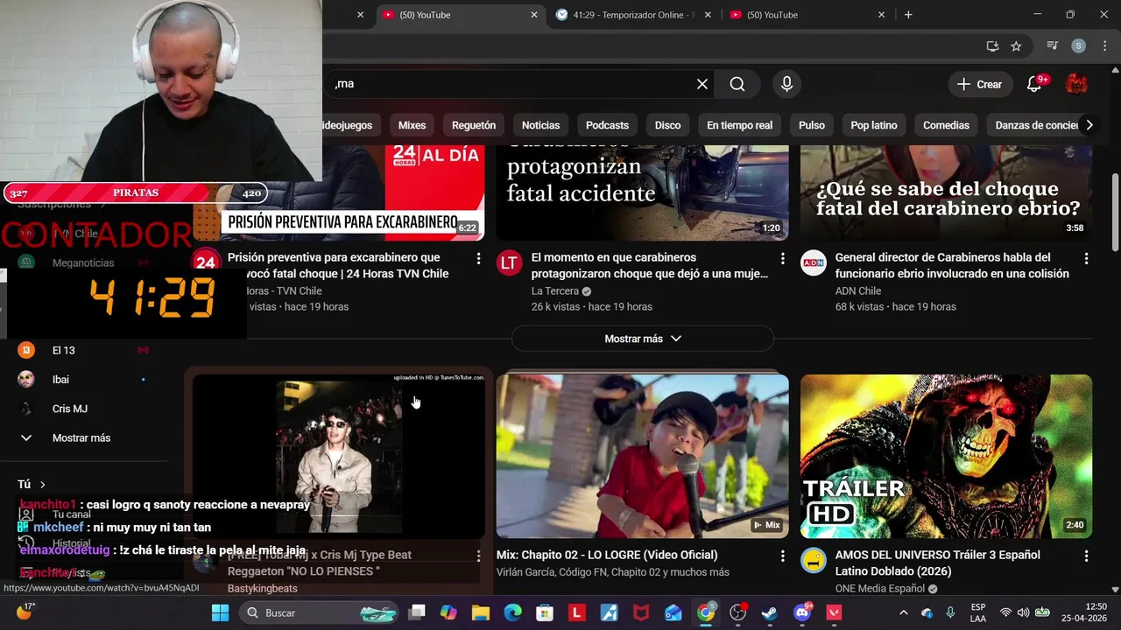Select the Disco filter chip
The image size is (1121, 630).
point(667,125)
